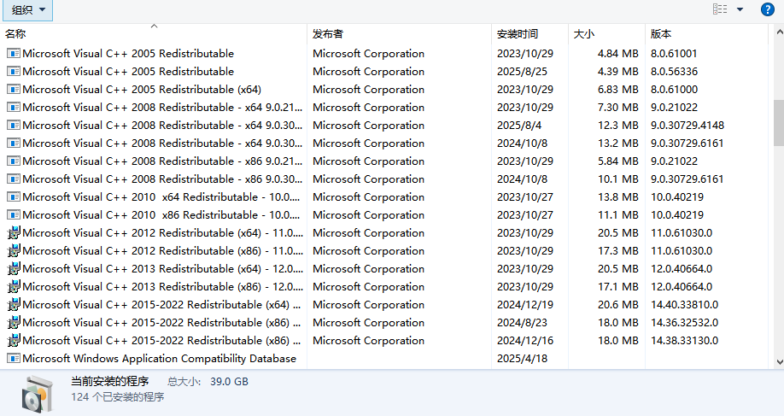Click the 124 个已安装的程序 status text
The width and height of the screenshot is (784, 416).
(118, 397)
